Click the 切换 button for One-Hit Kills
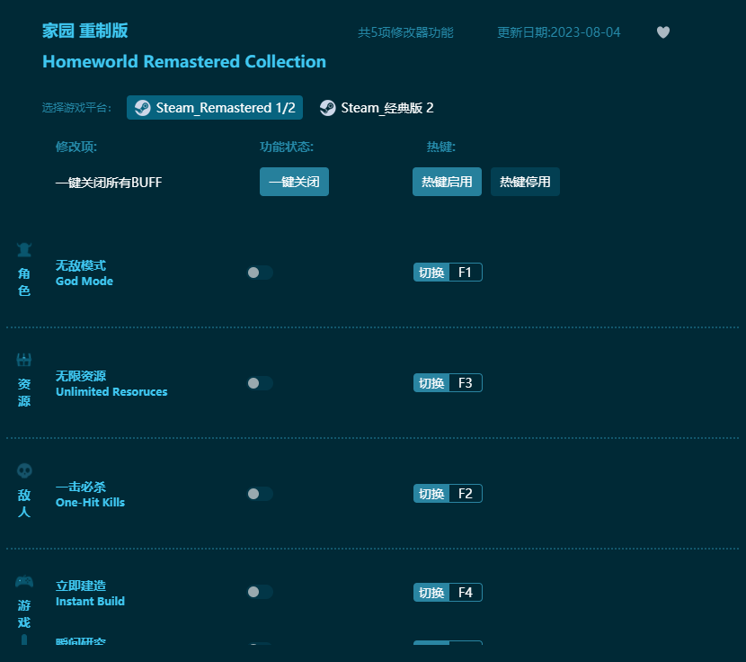 click(431, 494)
